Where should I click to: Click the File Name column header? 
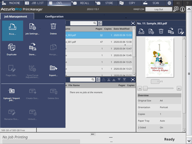coord(74,85)
